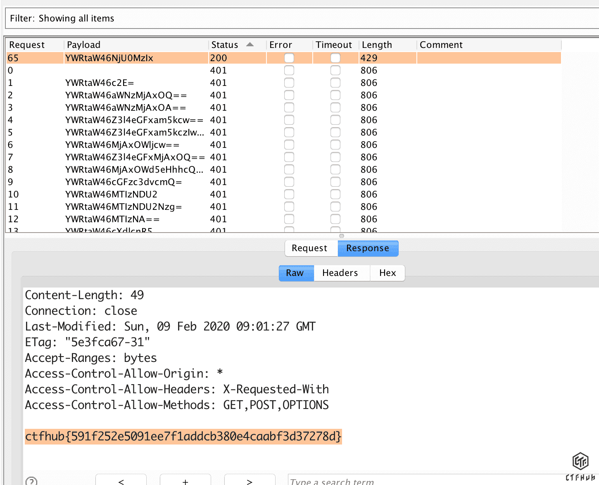Click the help question mark icon

31,481
